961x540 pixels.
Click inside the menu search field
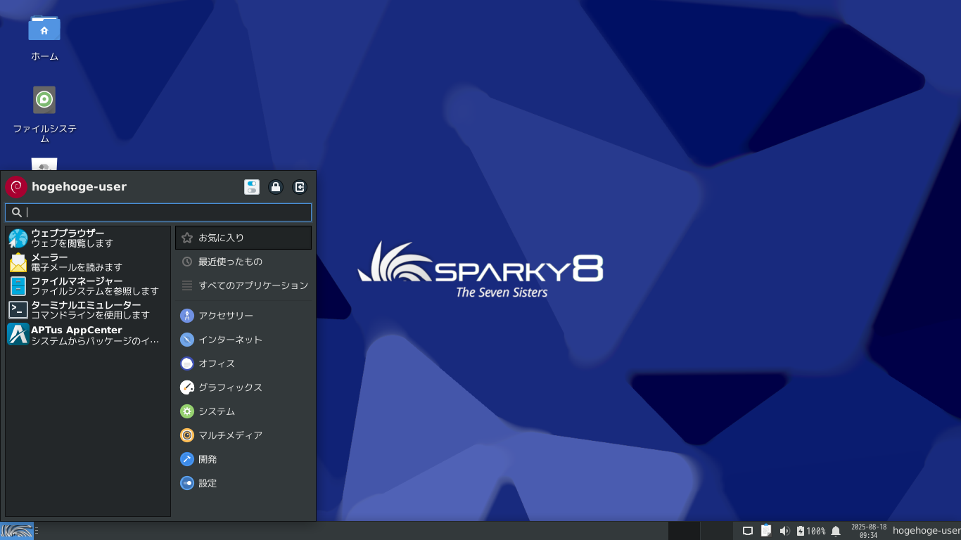[158, 212]
